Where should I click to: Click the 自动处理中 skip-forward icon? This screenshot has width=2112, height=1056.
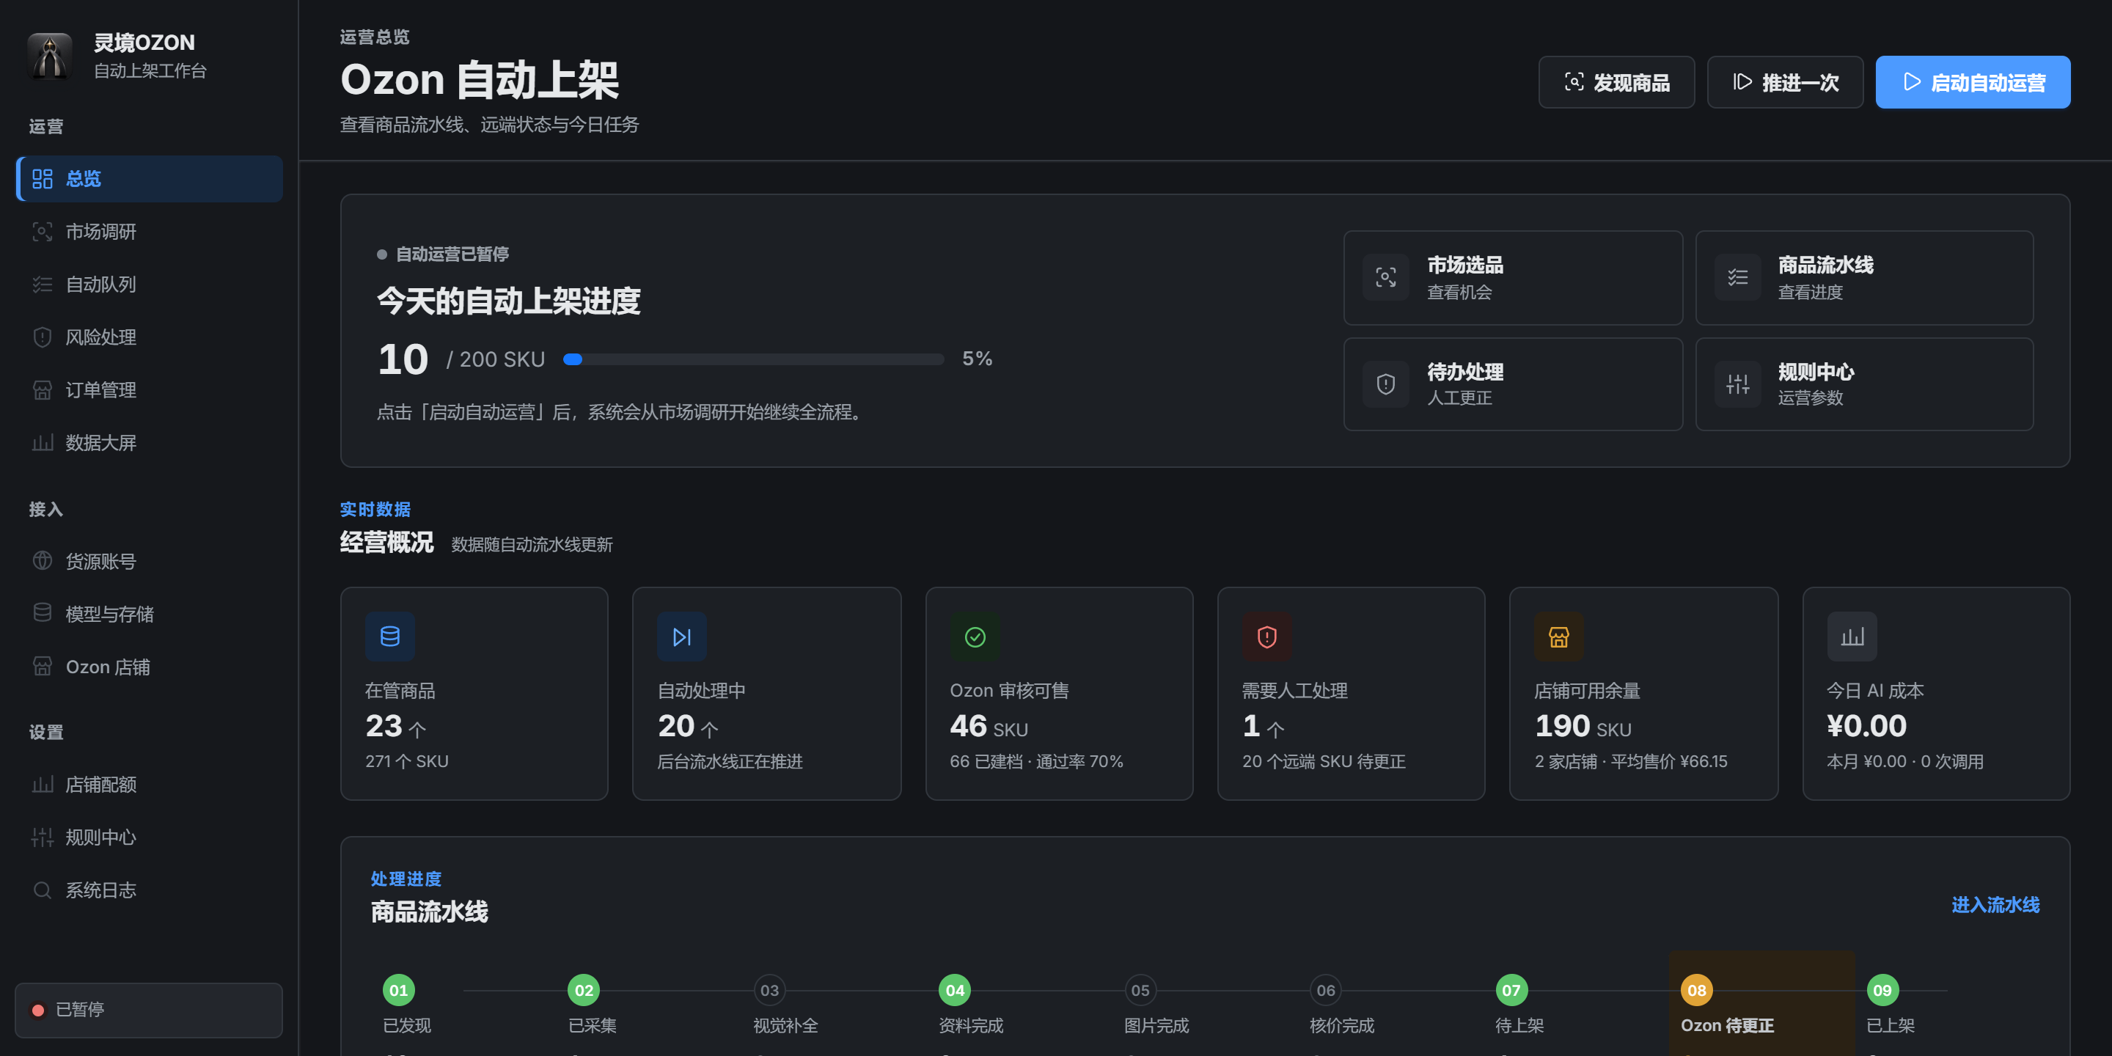coord(682,637)
